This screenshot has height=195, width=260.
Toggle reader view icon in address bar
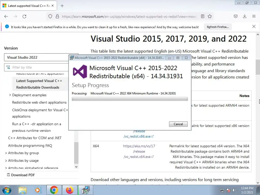[202, 16]
